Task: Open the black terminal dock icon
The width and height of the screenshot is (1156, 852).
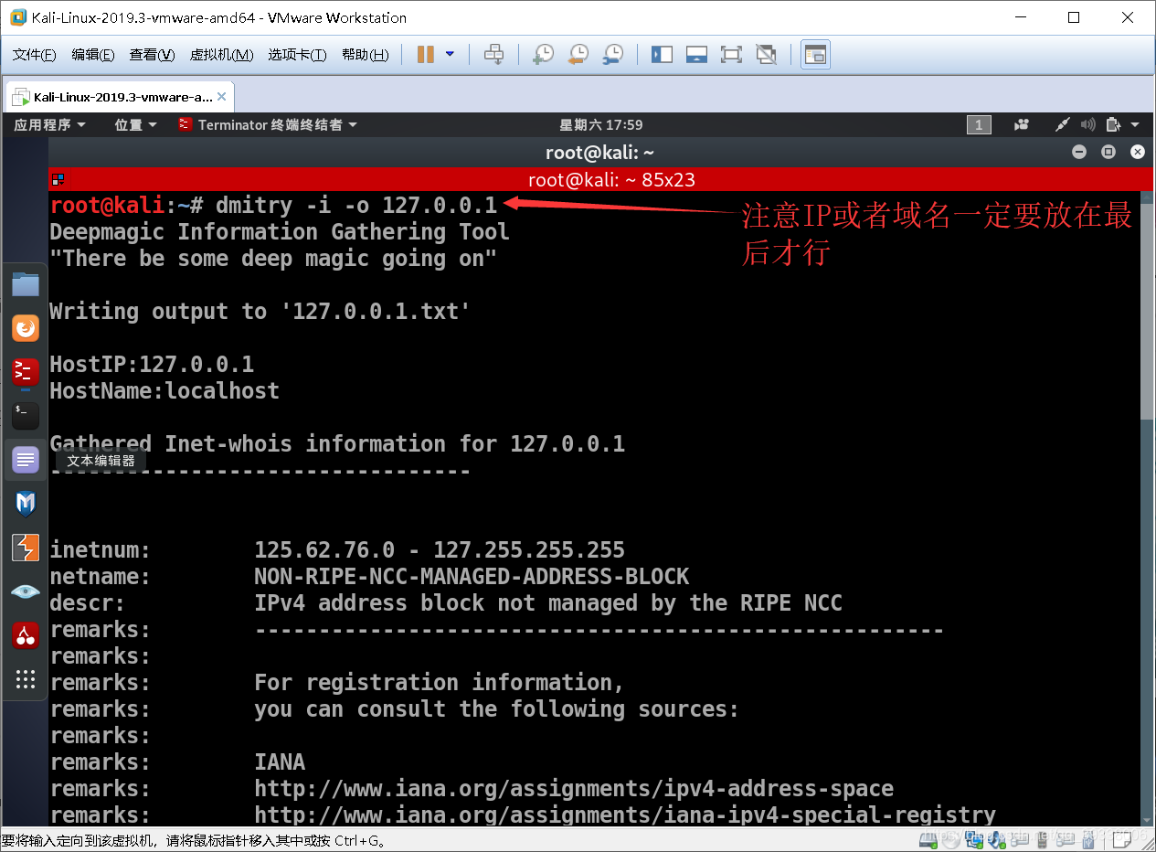Action: click(26, 416)
